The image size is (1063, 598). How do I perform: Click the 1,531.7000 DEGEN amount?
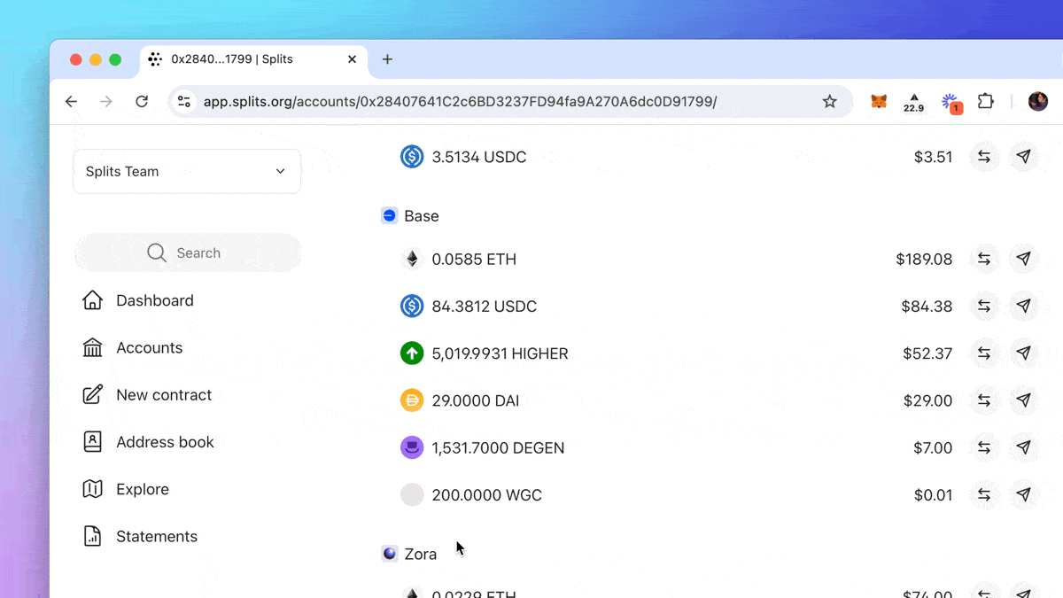pos(498,447)
